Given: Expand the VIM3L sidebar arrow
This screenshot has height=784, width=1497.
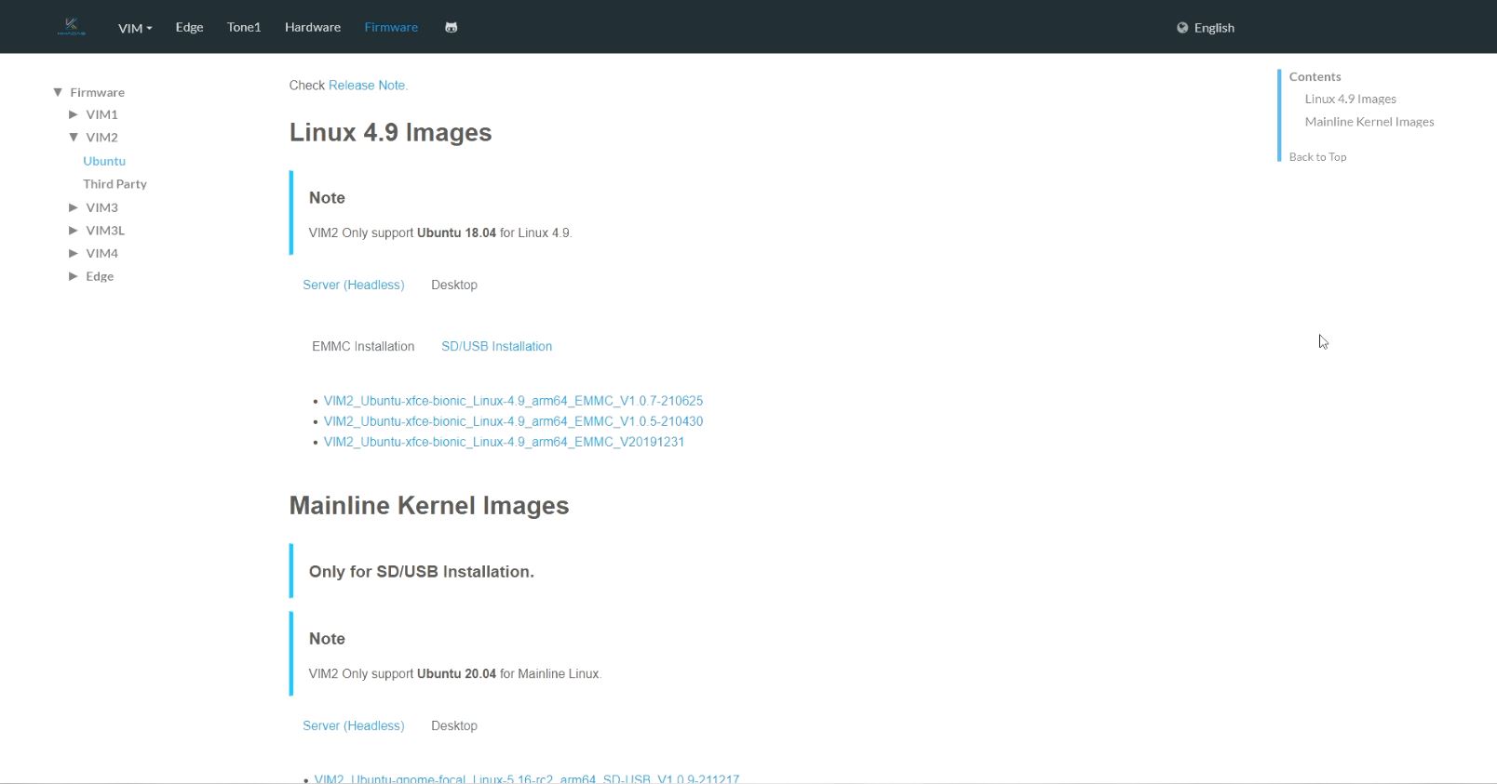Looking at the screenshot, I should point(74,230).
